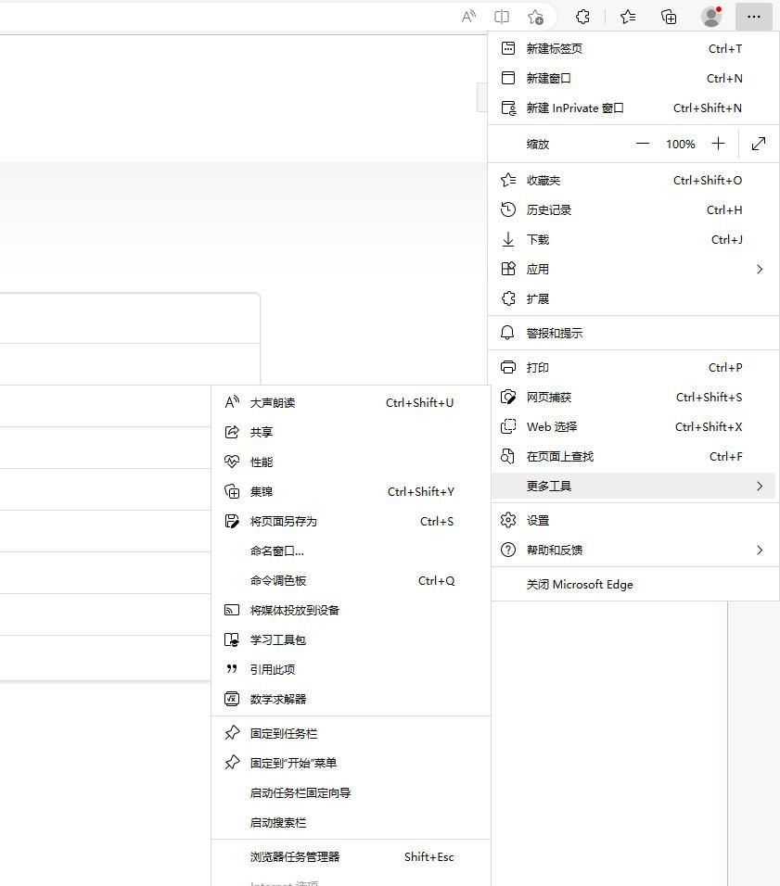Screen dimensions: 780x886
Task: Click the 新建标签页 menu icon
Action: [x=508, y=48]
